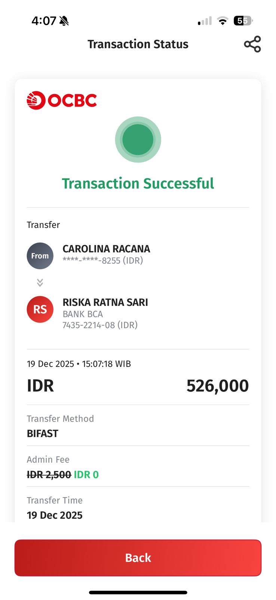Tap the recipient name RISKA RATNA SARI

[105, 302]
